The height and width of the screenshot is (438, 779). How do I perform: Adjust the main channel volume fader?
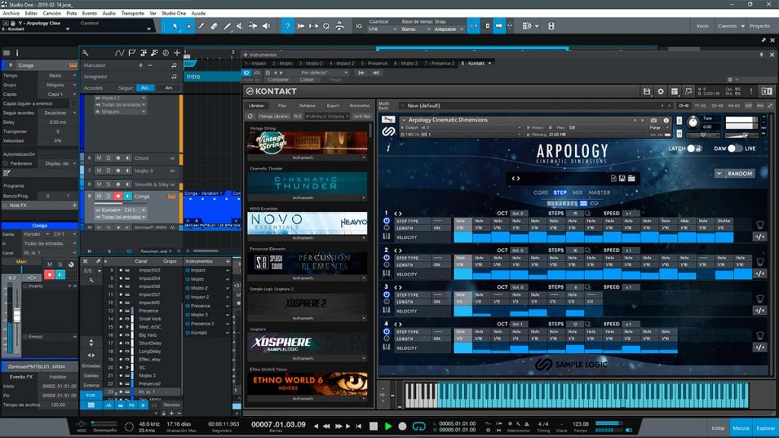17,315
